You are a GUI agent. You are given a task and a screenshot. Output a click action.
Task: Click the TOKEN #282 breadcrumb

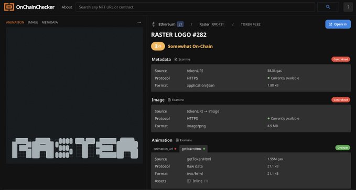tap(251, 24)
